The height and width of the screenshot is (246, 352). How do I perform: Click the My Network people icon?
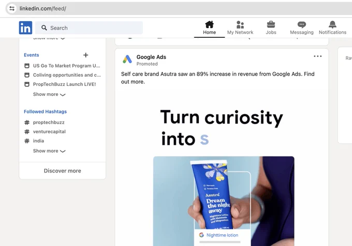(x=240, y=24)
